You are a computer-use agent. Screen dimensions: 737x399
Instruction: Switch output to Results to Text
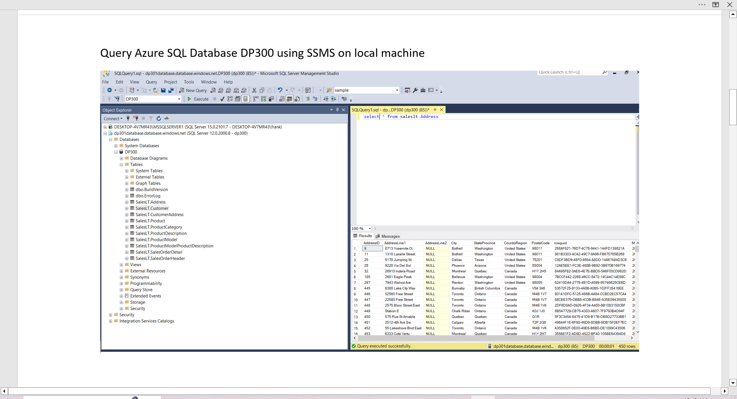282,99
